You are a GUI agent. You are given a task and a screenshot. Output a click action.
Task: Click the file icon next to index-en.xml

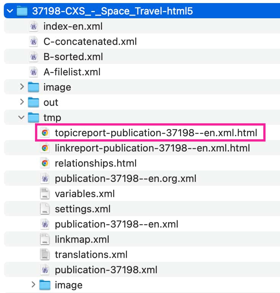33,26
